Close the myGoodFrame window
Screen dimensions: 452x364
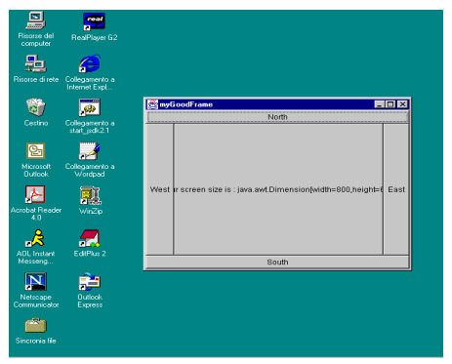(x=402, y=104)
